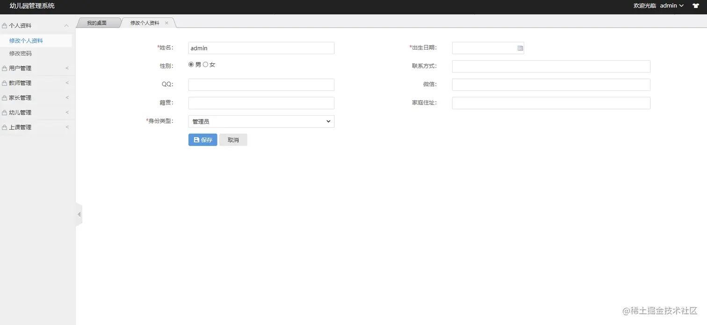Expand the 家长管理 menu section
The width and height of the screenshot is (707, 325).
(x=67, y=98)
